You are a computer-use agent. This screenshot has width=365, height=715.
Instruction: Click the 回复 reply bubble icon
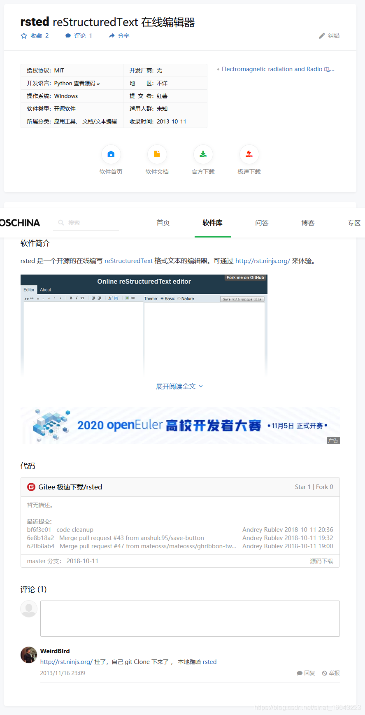(x=300, y=673)
